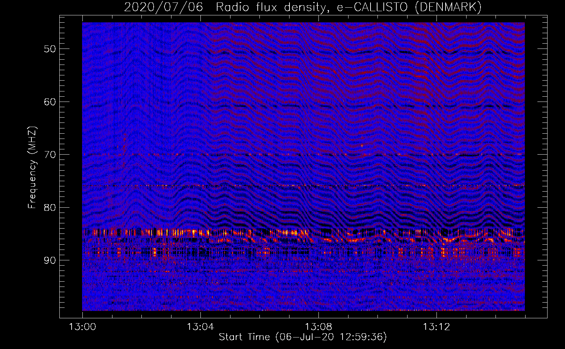Click the 90 MHz frequency tick label
The width and height of the screenshot is (565, 349).
tap(50, 261)
